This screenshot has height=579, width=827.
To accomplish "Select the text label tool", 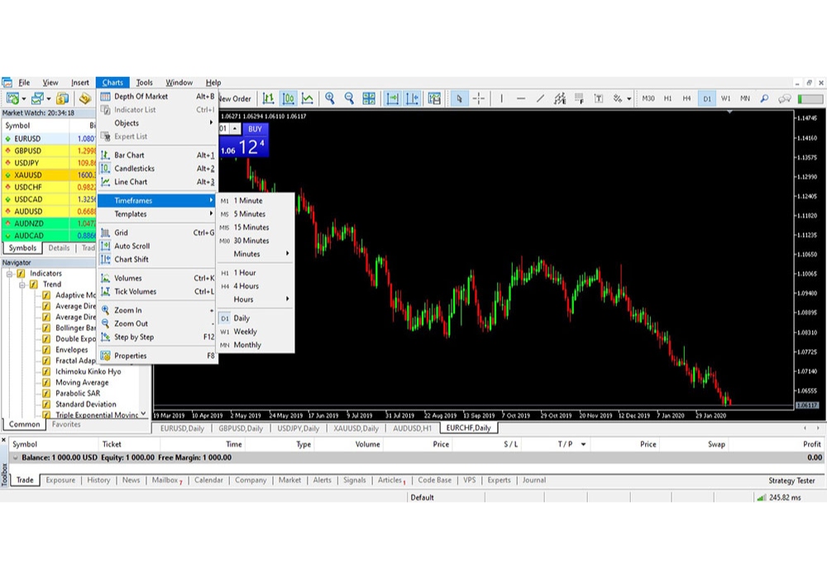I will coord(599,98).
